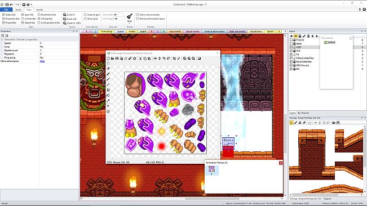Click the Mirror icon in image editor toolbar

coord(155,59)
